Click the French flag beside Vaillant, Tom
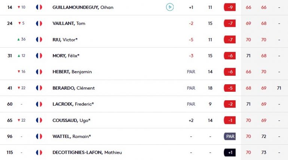The height and width of the screenshot is (160, 288). pos(39,23)
